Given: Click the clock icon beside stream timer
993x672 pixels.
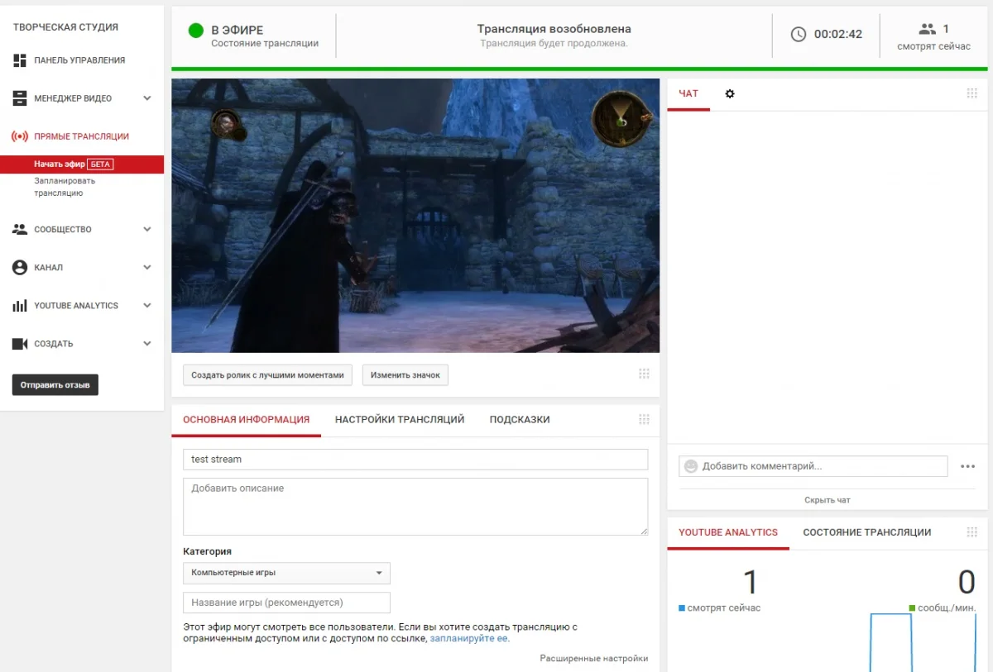Looking at the screenshot, I should point(799,35).
